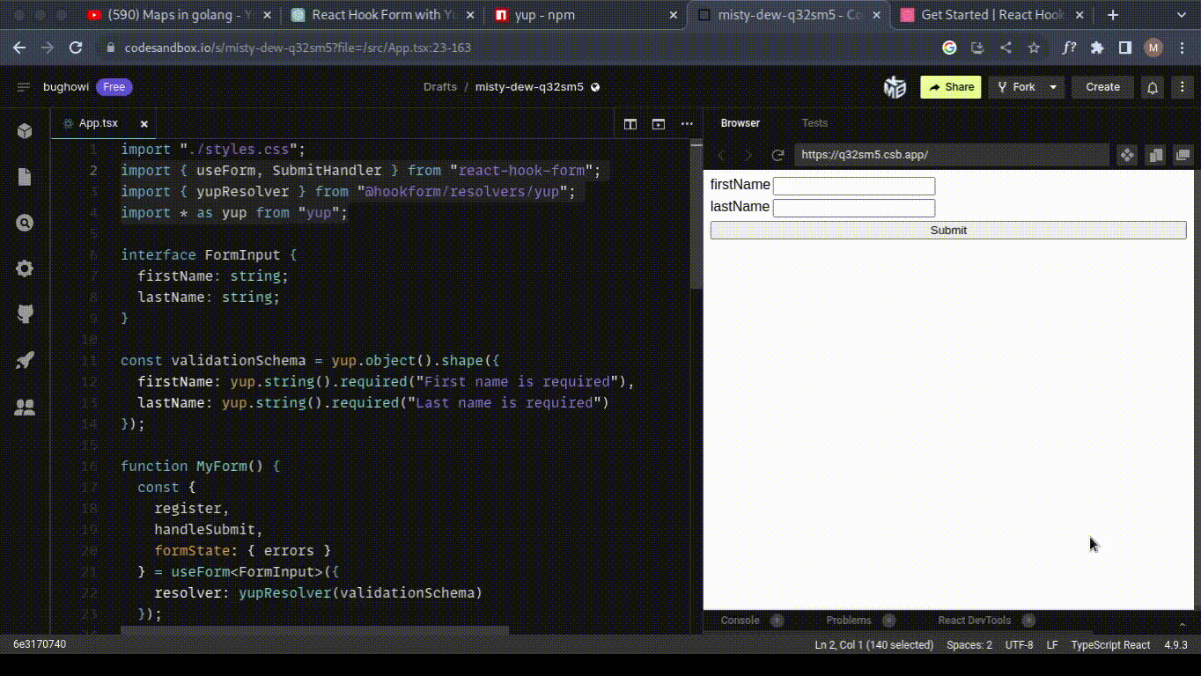Change indentation via Spaces: 2
Image resolution: width=1201 pixels, height=676 pixels.
click(x=969, y=645)
